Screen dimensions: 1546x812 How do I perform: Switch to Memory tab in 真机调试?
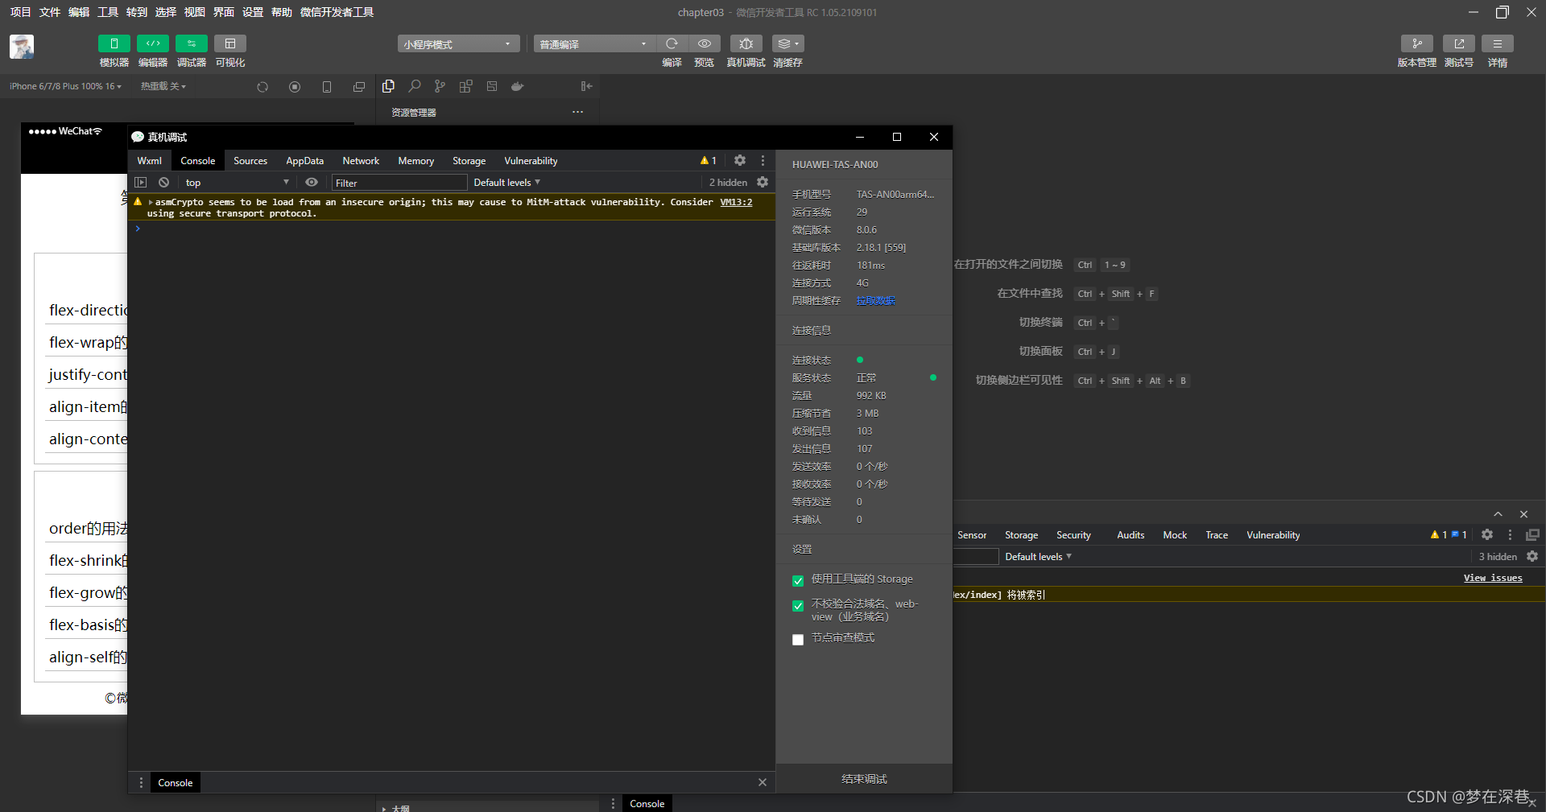(415, 161)
